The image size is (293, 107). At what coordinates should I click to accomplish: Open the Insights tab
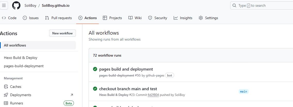183,18
